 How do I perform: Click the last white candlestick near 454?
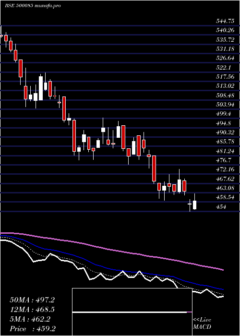pyautogui.click(x=194, y=205)
